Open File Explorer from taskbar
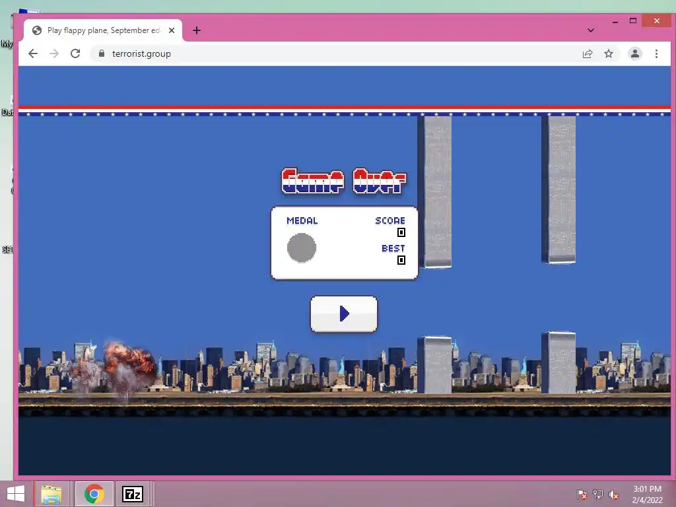 [x=51, y=494]
